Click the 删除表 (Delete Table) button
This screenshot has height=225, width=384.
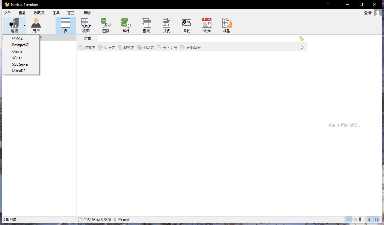click(x=145, y=48)
